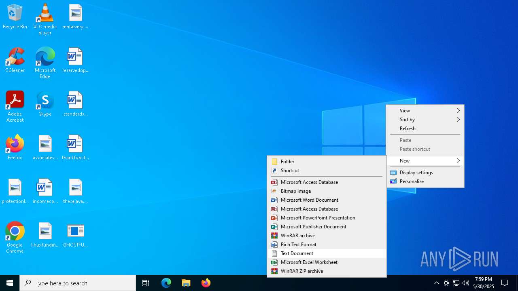Open the Action Center notifications icon

tap(505, 283)
